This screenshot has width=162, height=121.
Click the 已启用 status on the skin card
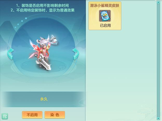105,25
